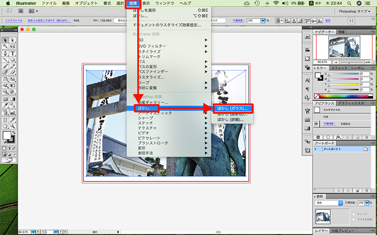Select the Pen tool

(x=5, y=53)
